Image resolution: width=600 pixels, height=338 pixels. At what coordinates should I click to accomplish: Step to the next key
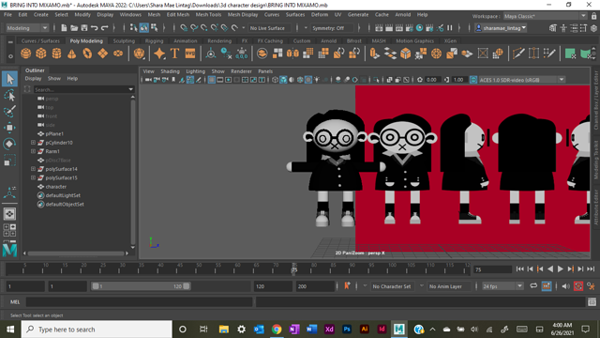point(571,269)
